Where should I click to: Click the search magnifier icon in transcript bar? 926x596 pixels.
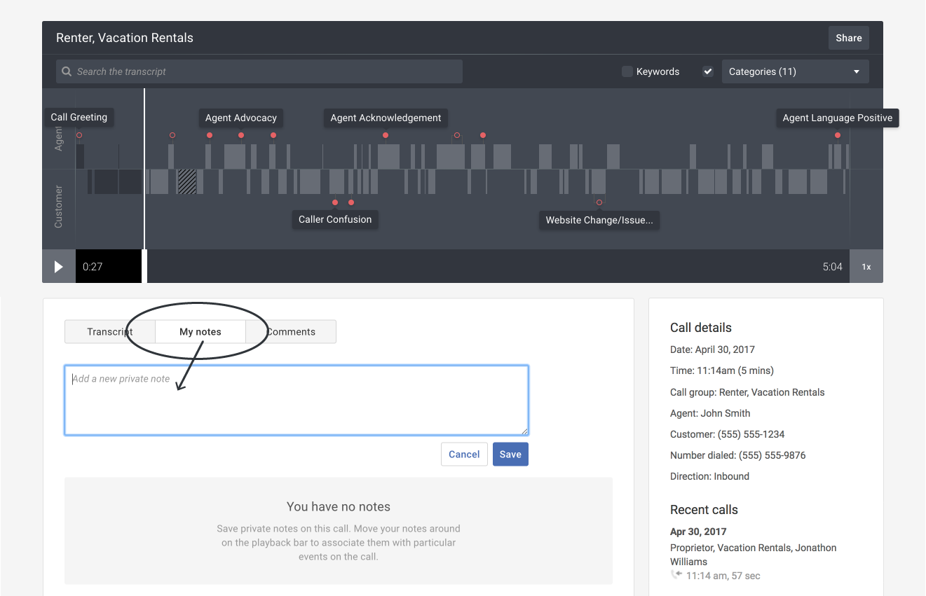(67, 71)
